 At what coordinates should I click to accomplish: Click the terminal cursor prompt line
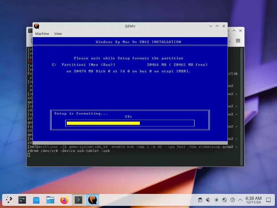pos(29,155)
